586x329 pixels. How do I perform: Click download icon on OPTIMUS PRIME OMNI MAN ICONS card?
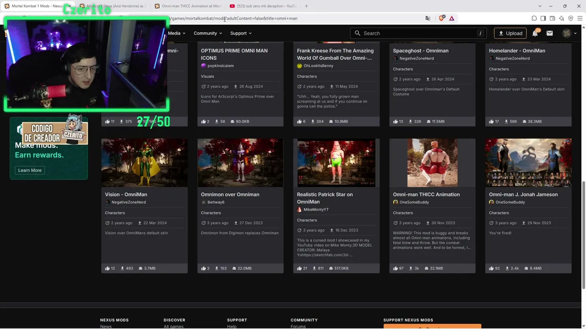(x=217, y=122)
